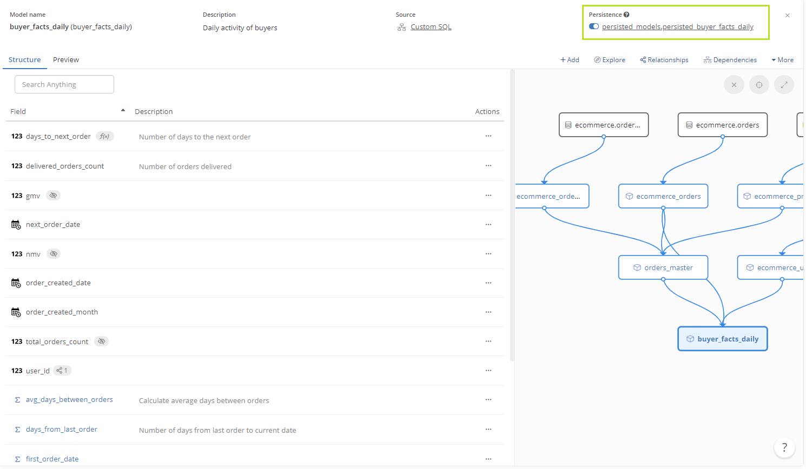Select buyer_facts_daily graph node

pyautogui.click(x=723, y=339)
